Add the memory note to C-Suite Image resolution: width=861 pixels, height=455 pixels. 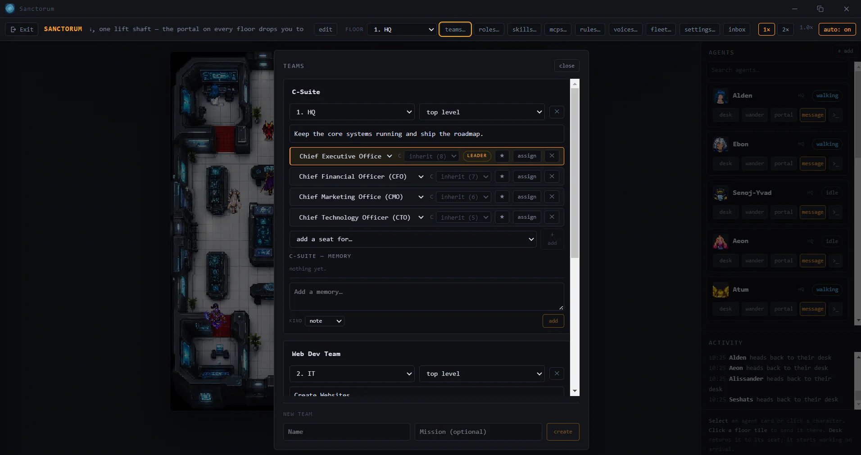553,321
